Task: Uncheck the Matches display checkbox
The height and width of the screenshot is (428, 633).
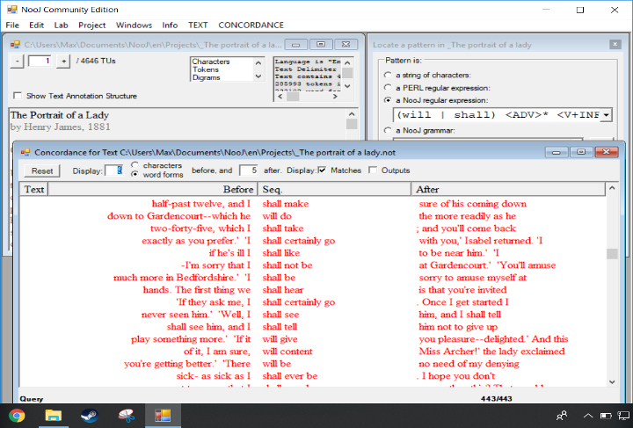Action: pyautogui.click(x=322, y=170)
